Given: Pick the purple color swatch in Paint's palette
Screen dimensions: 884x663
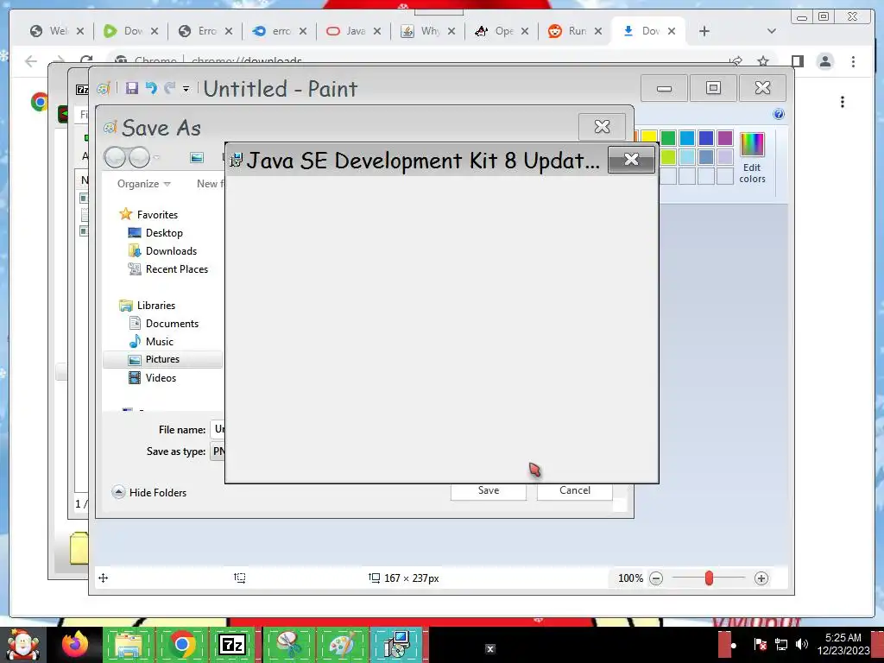Looking at the screenshot, I should (x=725, y=137).
